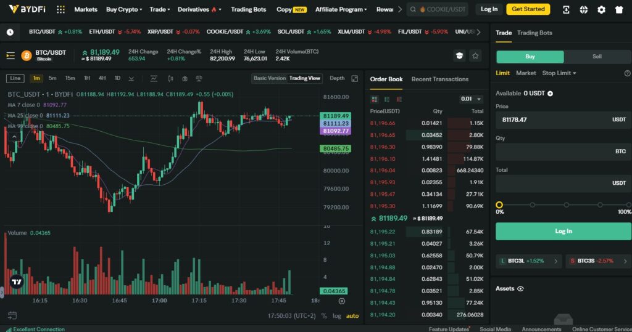
Task: Switch to Trading Bots tab in trade panel
Action: pyautogui.click(x=534, y=33)
